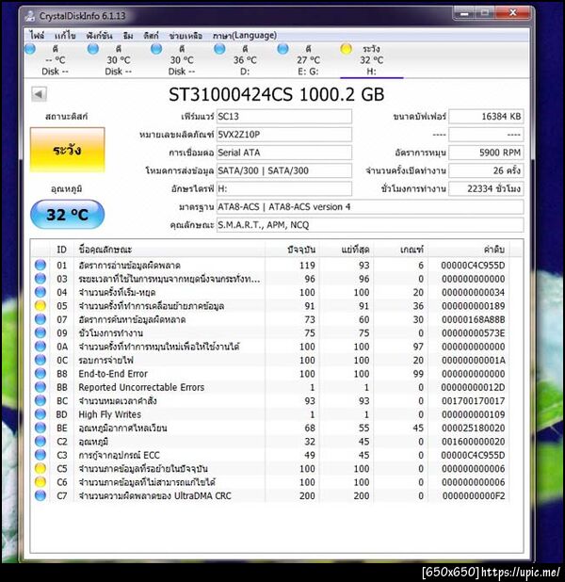
Task: Open the ภาษา(Language) menu
Action: point(245,36)
